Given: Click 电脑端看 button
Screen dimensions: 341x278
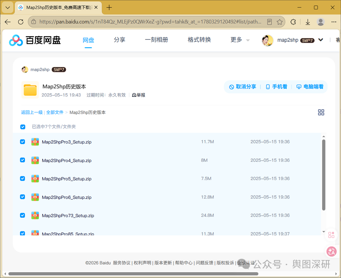Looking at the screenshot, I should tap(310, 87).
